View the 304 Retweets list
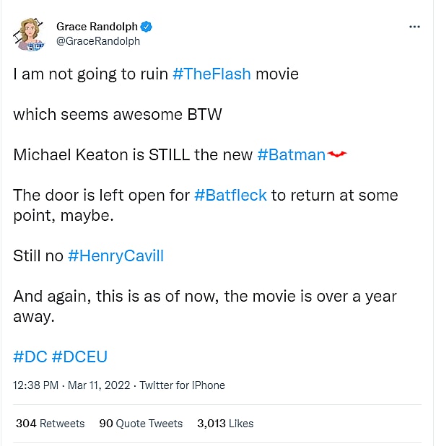This screenshot has width=436, height=446. tap(50, 424)
